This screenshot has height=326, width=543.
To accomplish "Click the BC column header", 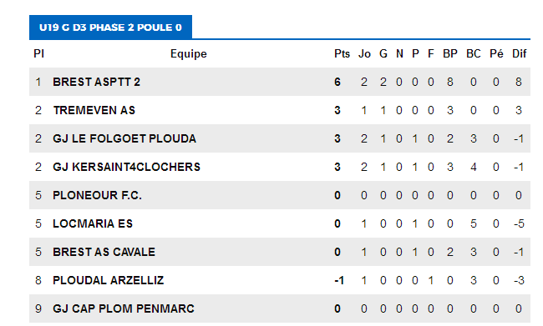I will click(x=474, y=54).
